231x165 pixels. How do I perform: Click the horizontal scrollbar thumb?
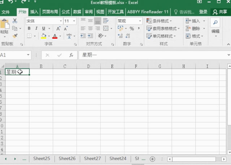(x=194, y=159)
